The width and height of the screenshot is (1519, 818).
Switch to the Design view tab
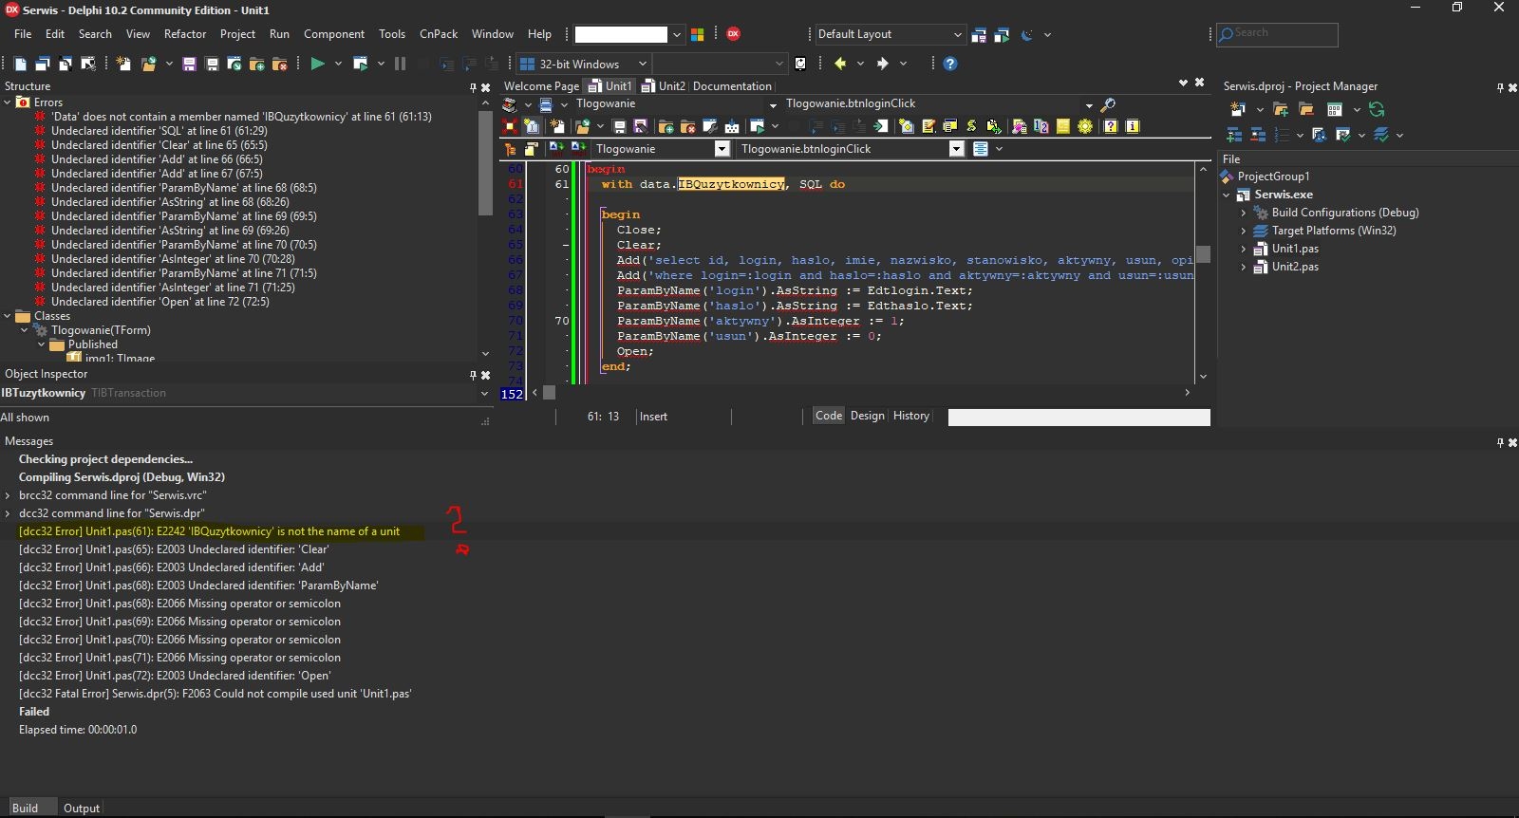pyautogui.click(x=867, y=416)
